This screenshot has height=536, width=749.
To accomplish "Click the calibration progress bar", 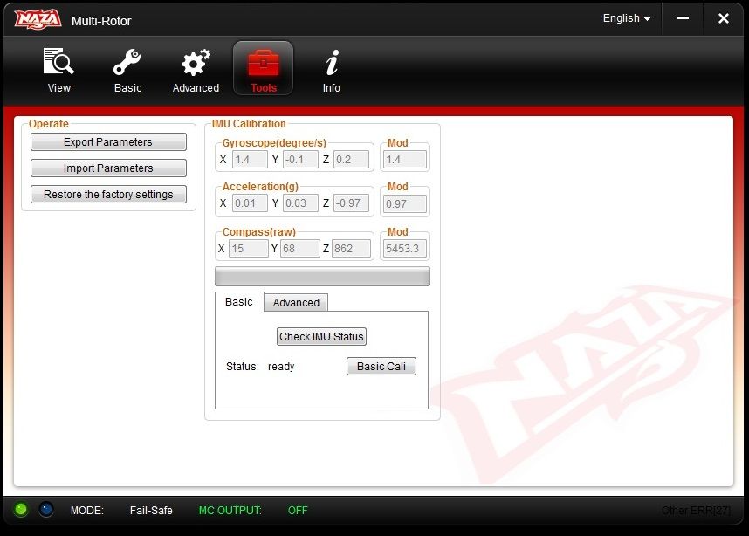I will 322,277.
